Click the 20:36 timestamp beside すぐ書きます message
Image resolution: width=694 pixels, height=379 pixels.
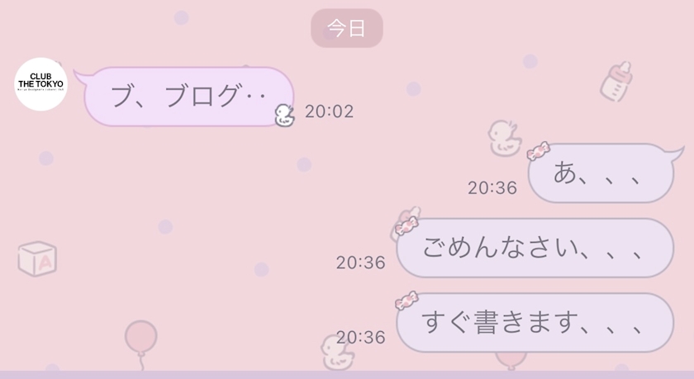tap(361, 338)
